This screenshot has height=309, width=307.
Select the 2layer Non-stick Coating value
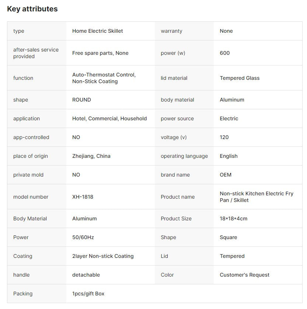coord(103,256)
